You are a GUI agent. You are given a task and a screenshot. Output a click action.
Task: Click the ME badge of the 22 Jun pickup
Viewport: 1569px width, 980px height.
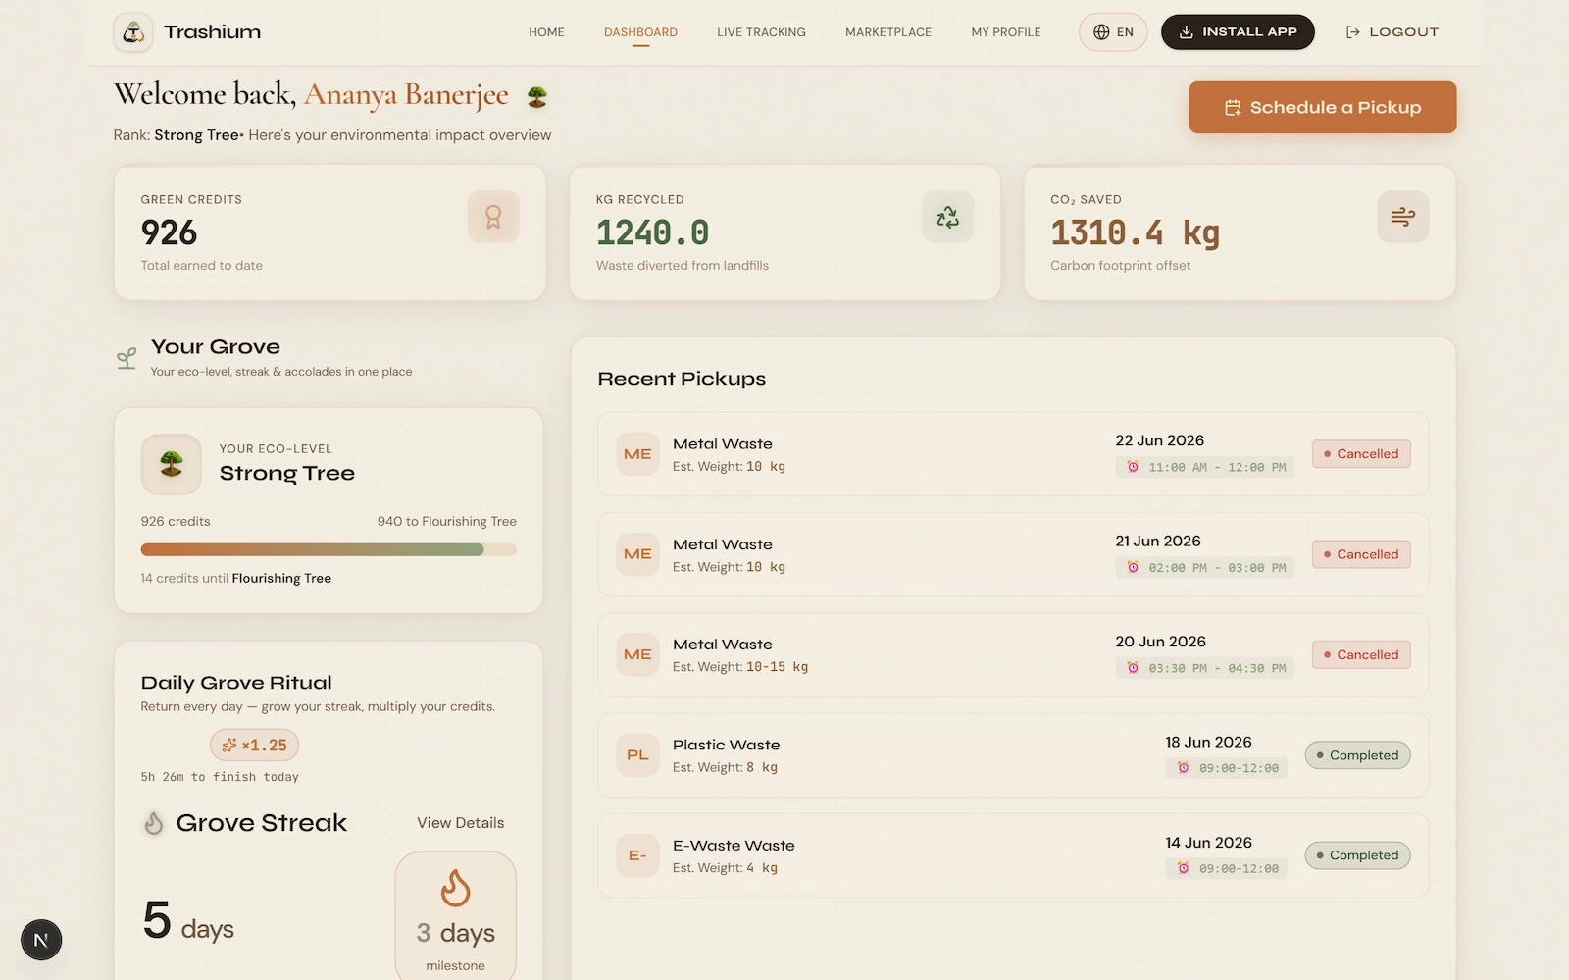click(637, 454)
